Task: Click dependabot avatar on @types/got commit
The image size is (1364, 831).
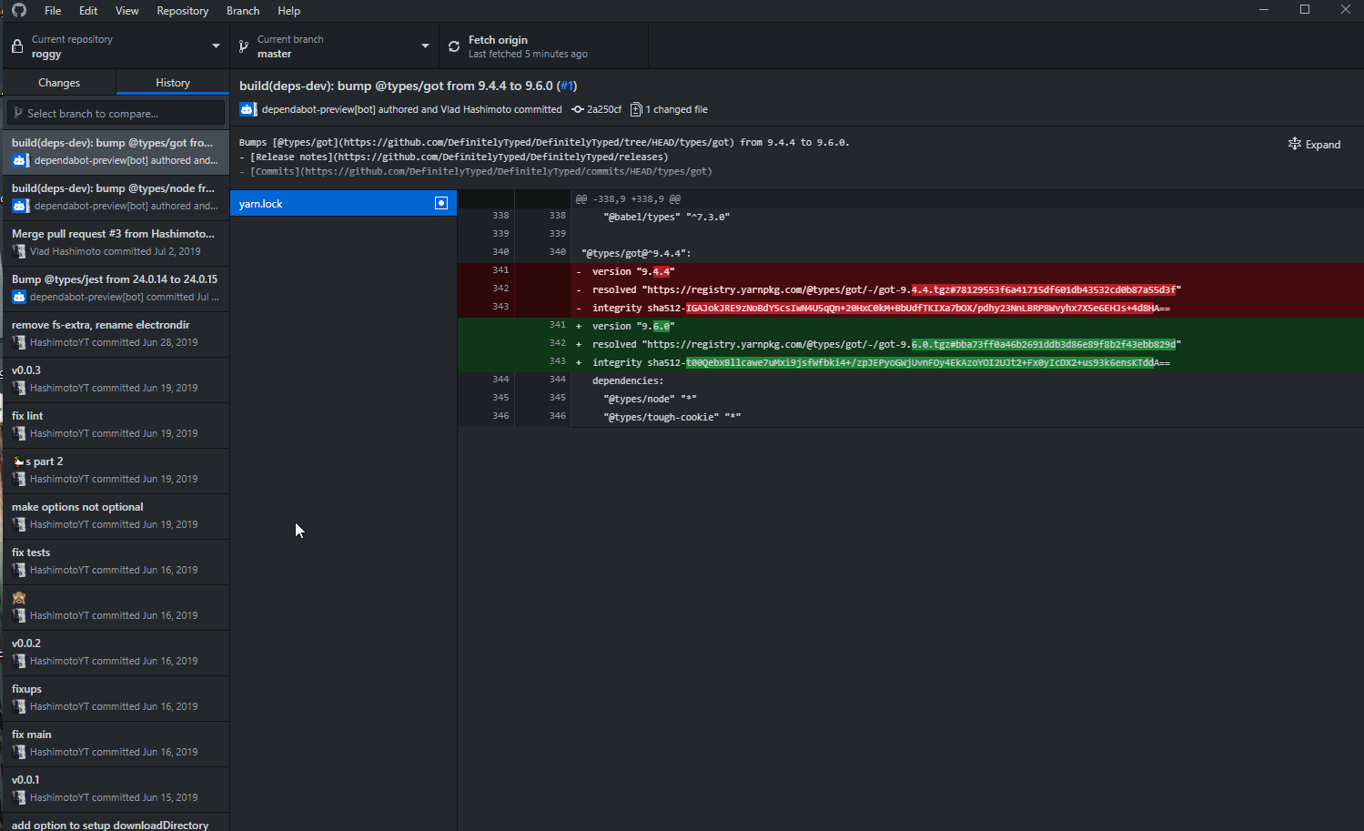Action: [x=20, y=160]
